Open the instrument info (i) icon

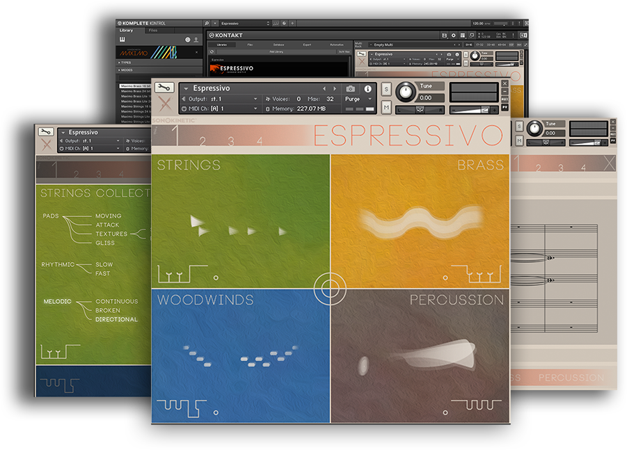pos(368,89)
